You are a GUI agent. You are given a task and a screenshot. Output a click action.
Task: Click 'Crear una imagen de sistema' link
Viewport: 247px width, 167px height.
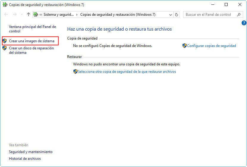coord(32,41)
